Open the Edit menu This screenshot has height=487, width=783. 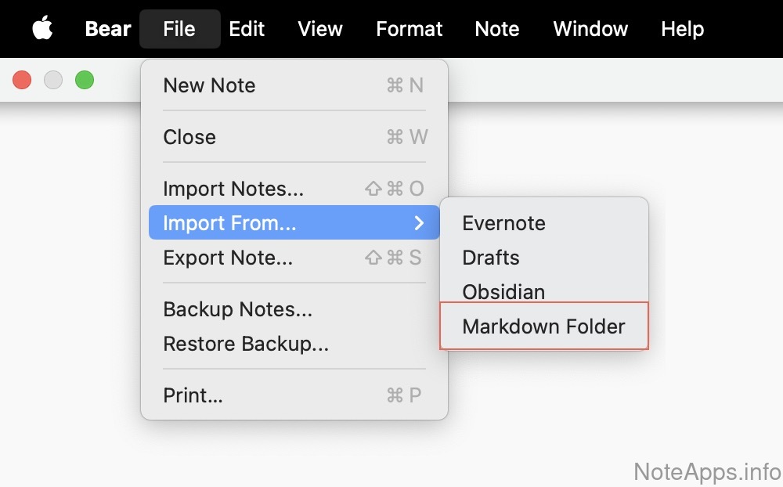coord(247,29)
